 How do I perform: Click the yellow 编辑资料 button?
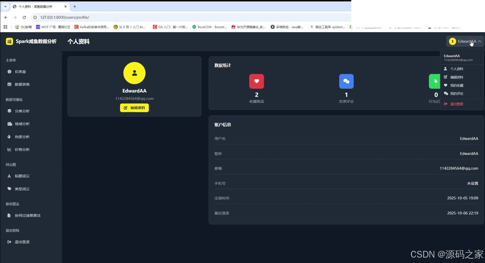[x=134, y=108]
